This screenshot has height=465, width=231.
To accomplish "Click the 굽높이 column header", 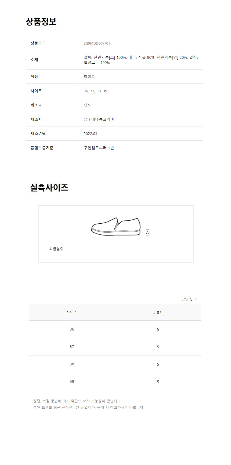I will (158, 312).
